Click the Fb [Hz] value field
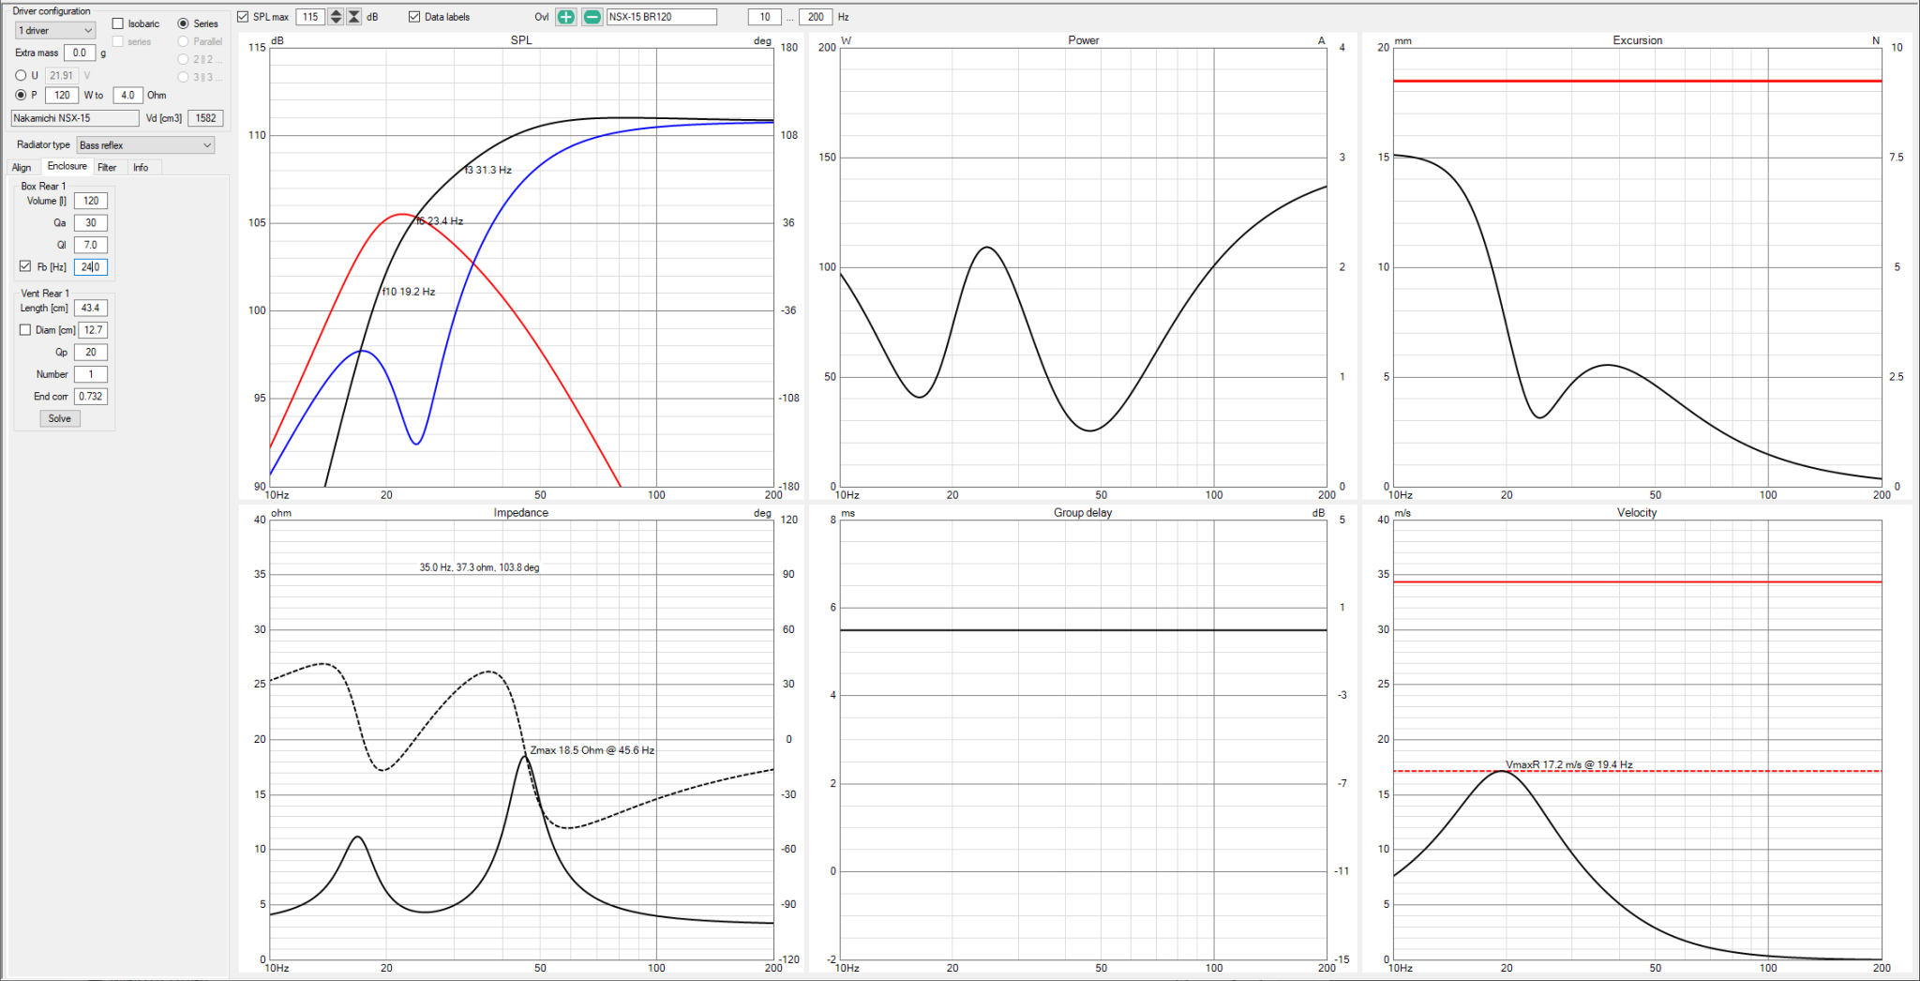This screenshot has height=981, width=1920. pos(91,267)
